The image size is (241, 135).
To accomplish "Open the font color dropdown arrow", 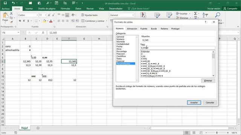I will (x=54, y=21).
